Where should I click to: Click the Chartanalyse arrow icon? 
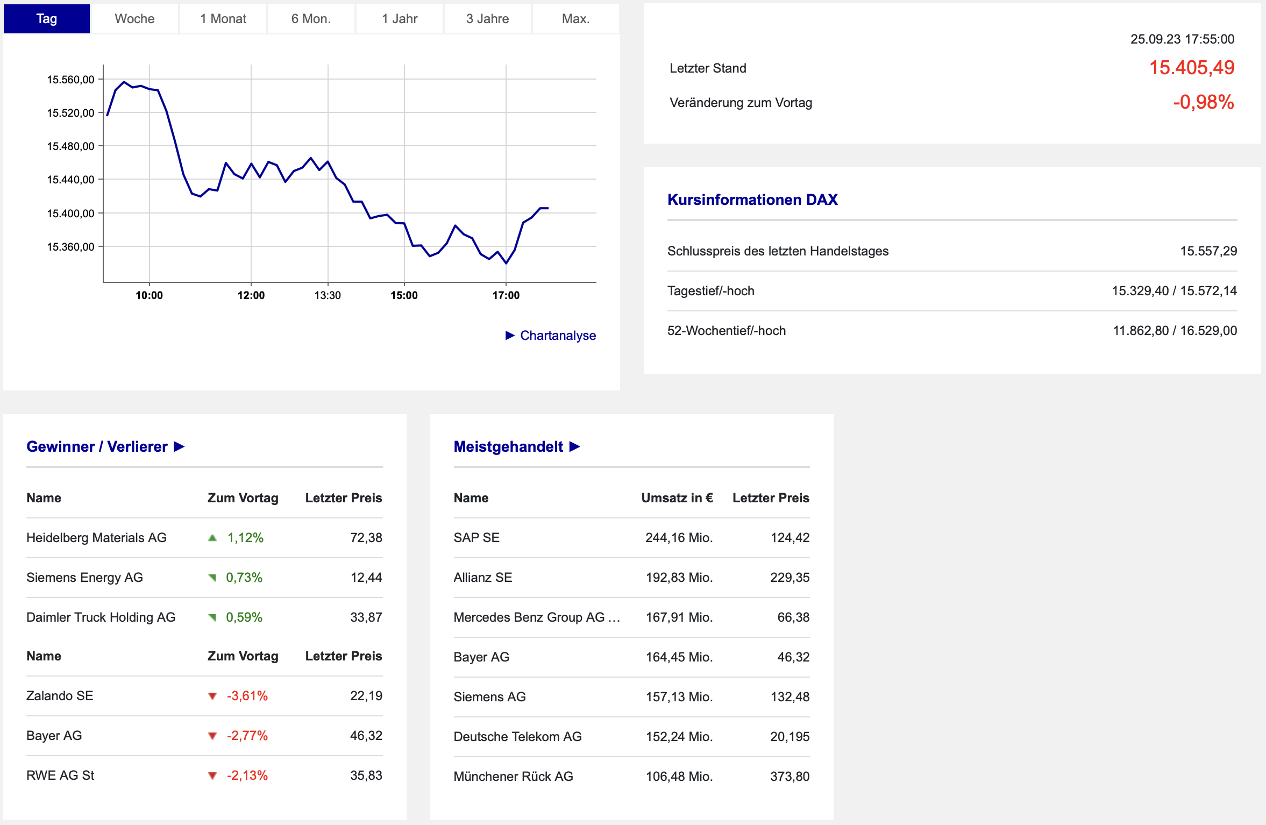(510, 336)
